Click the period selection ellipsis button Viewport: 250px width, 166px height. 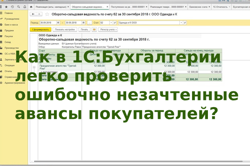point(90,23)
